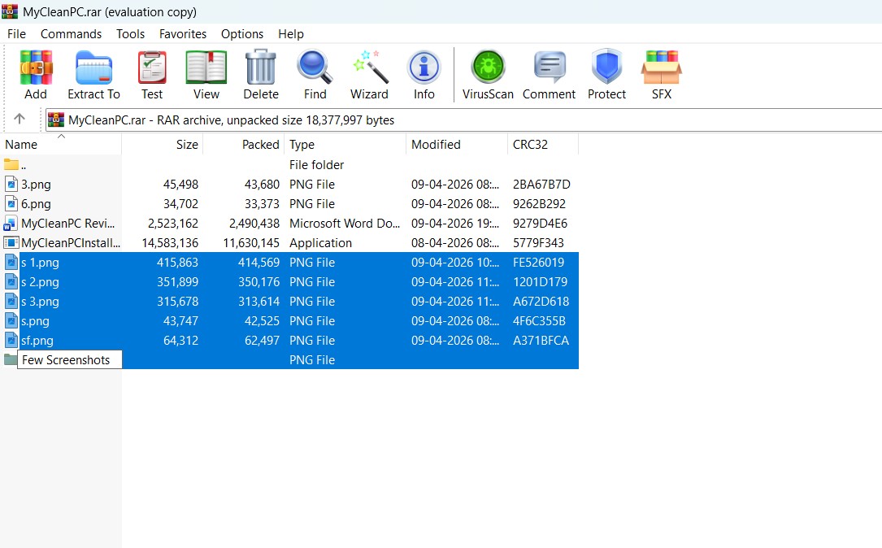
Task: Open the Comment tool
Action: point(549,67)
